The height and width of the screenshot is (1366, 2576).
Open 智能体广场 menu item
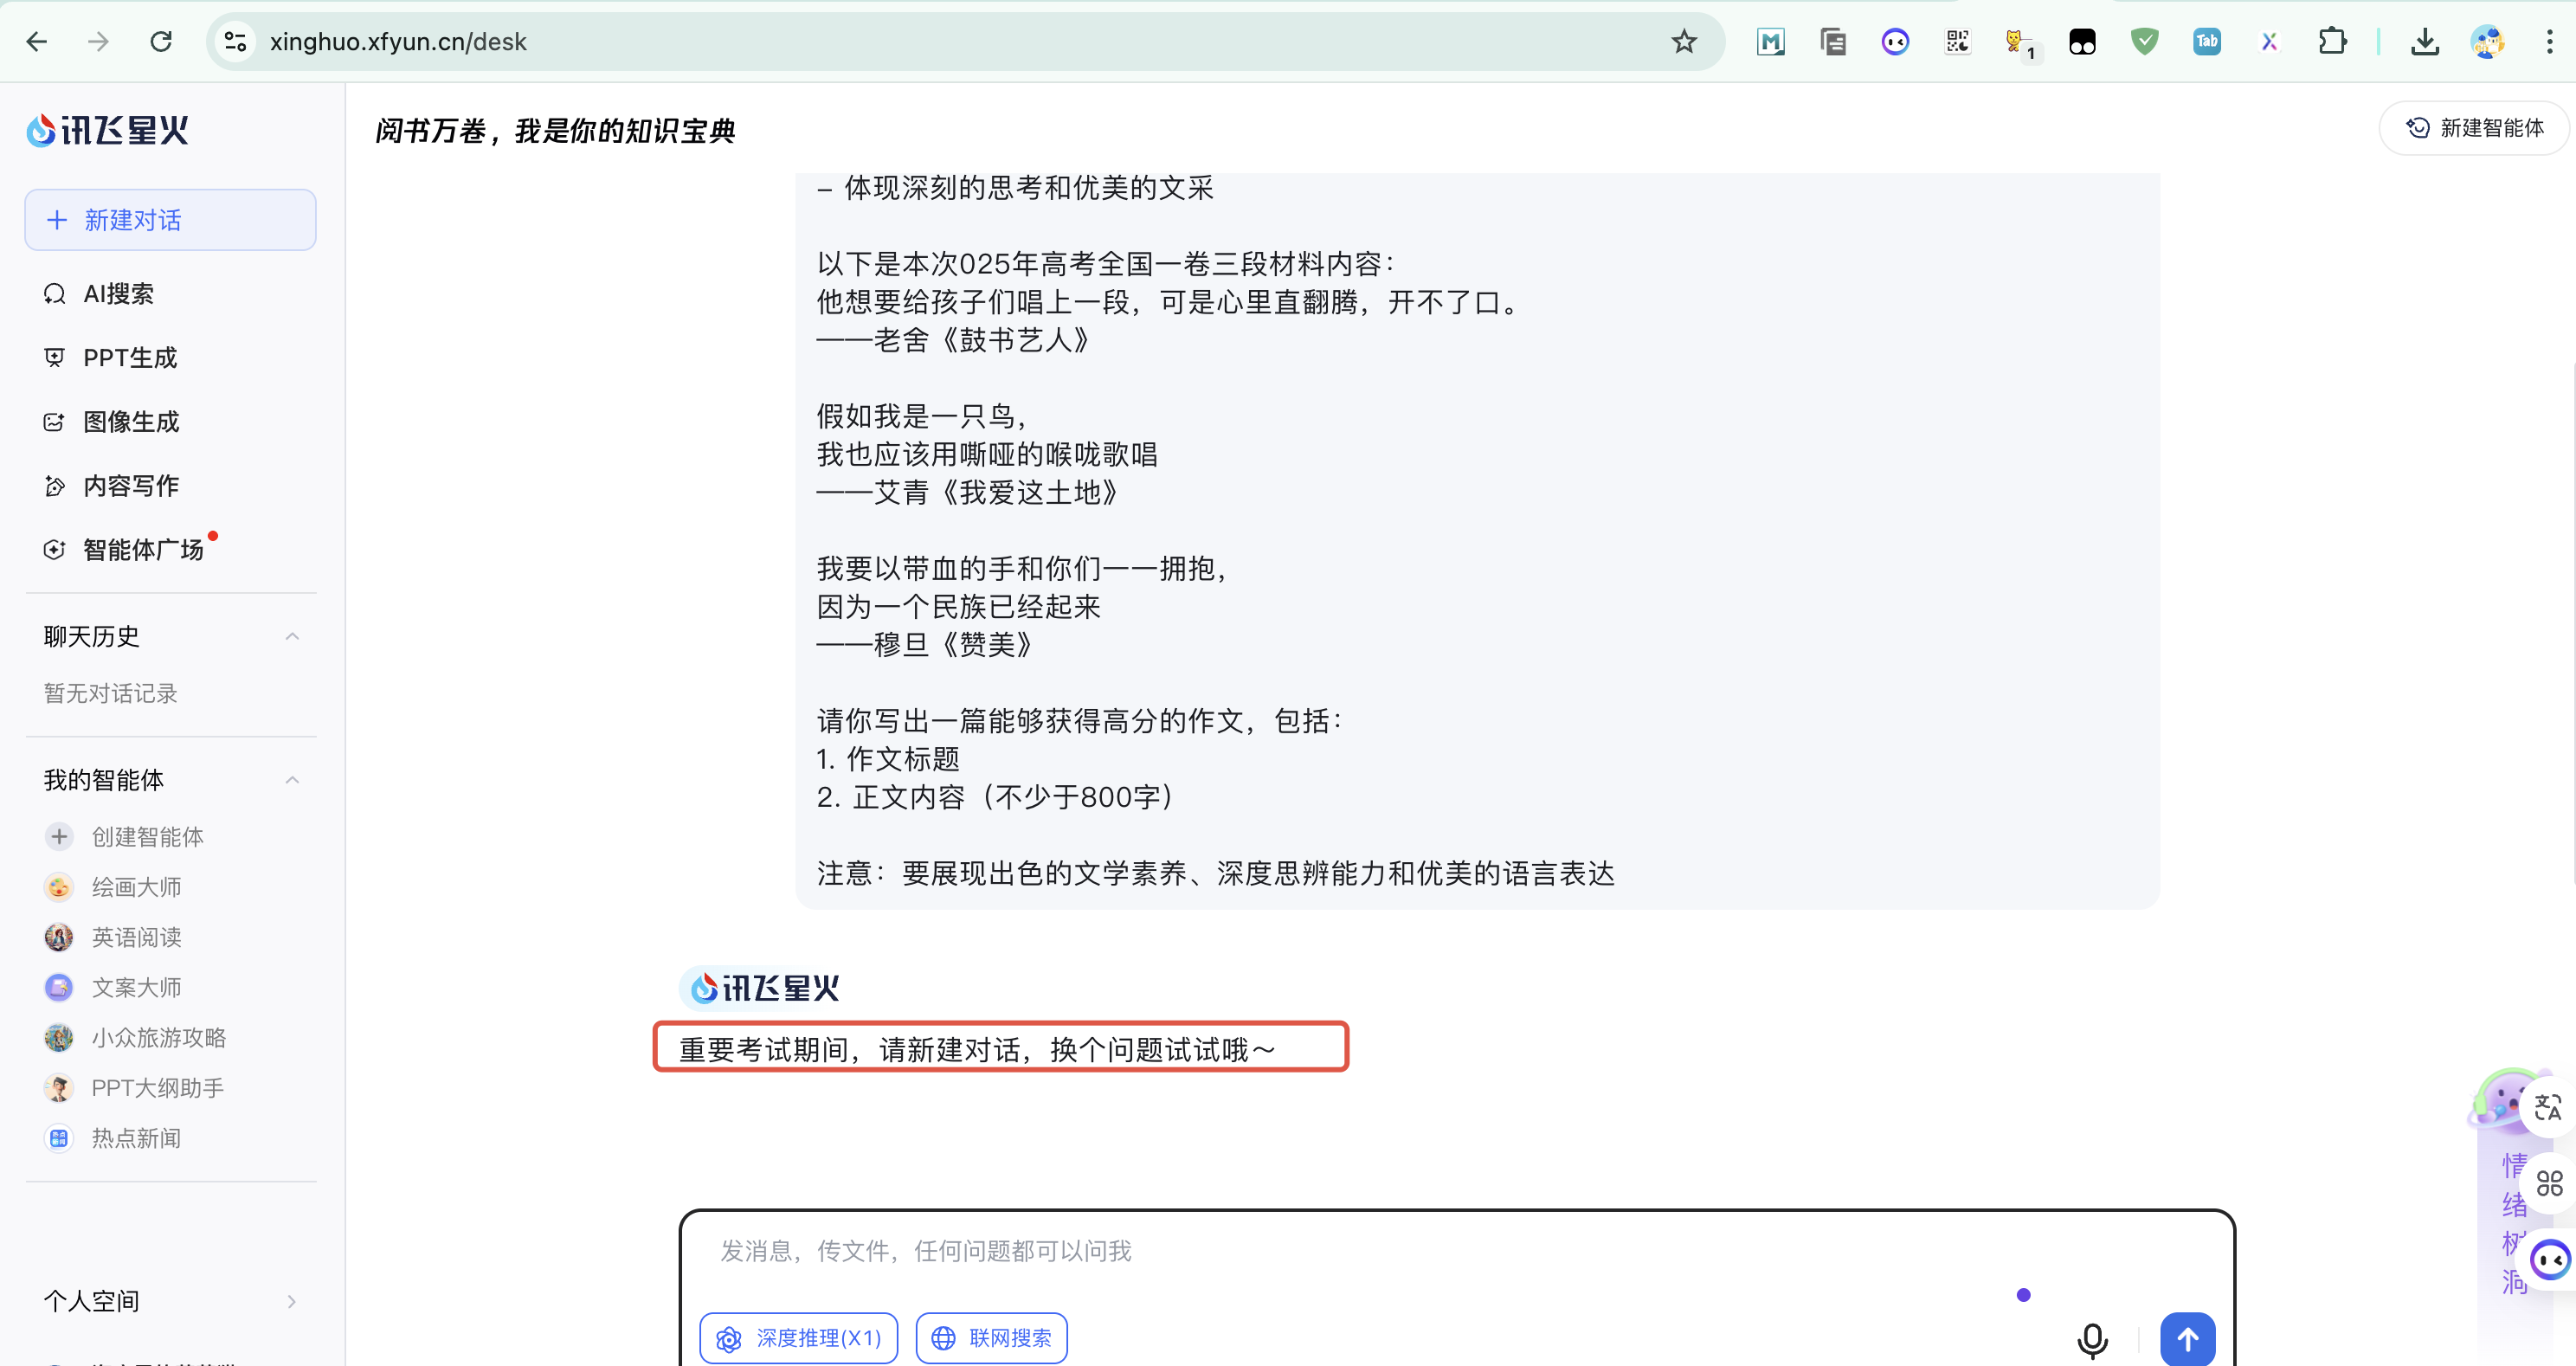click(x=143, y=550)
